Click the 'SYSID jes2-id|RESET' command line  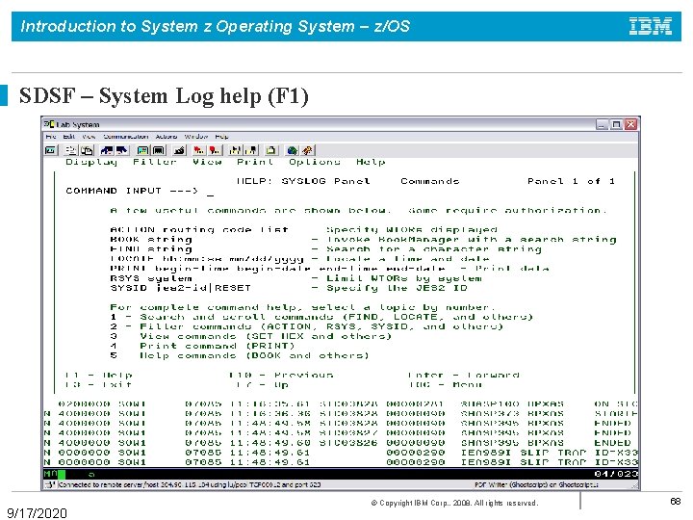tap(180, 288)
